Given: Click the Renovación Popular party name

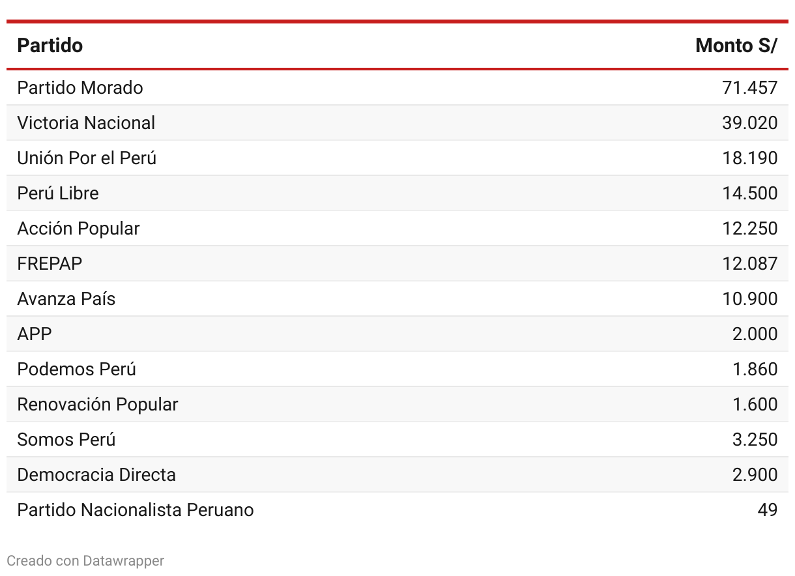Looking at the screenshot, I should (97, 405).
